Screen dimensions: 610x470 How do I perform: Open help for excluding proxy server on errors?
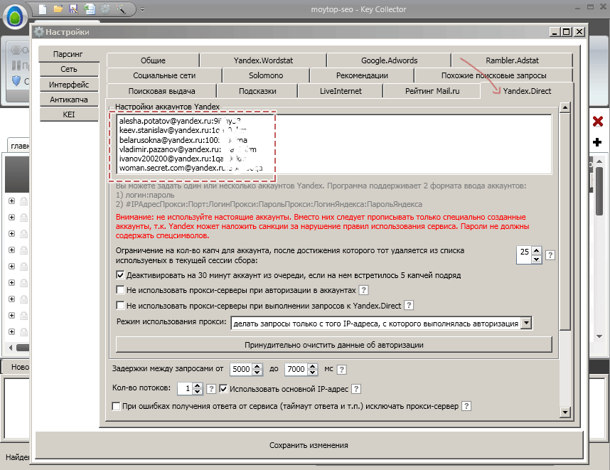[x=466, y=406]
